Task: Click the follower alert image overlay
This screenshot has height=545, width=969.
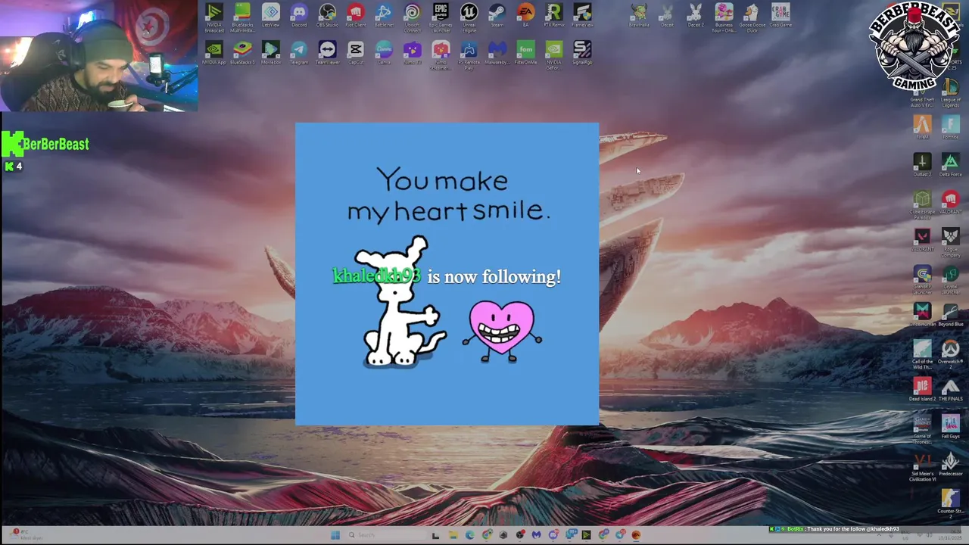Action: pyautogui.click(x=447, y=274)
